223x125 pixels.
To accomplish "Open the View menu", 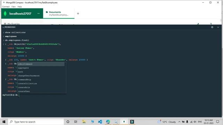I will pyautogui.click(x=14, y=7).
